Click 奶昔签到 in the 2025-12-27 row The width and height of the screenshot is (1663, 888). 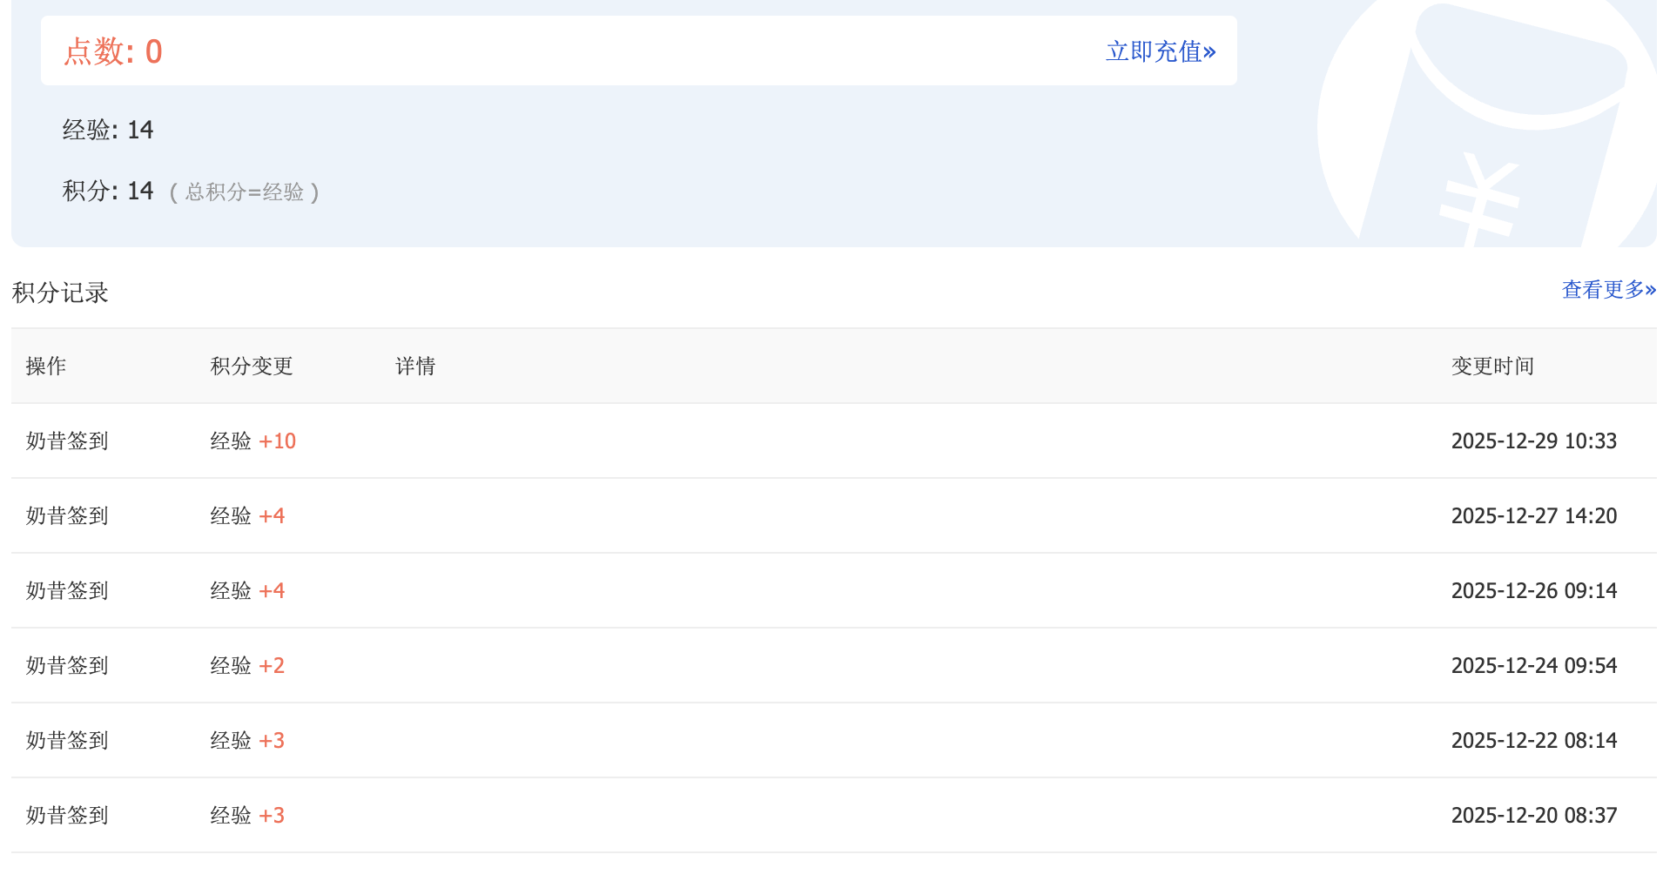[x=67, y=516]
